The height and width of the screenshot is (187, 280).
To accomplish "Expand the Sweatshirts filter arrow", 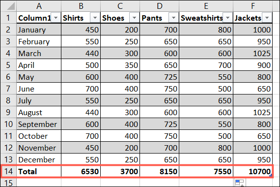I will (227, 18).
